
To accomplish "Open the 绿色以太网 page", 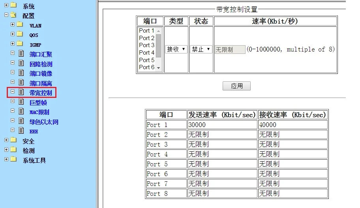I will pos(44,122).
